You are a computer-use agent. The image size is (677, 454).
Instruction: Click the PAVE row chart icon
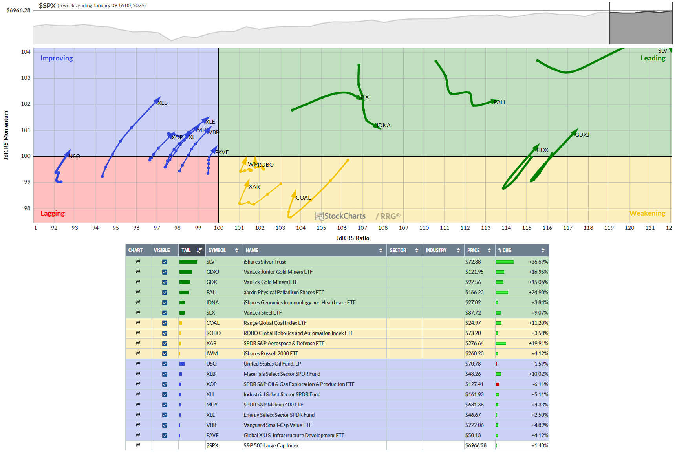[x=138, y=435]
